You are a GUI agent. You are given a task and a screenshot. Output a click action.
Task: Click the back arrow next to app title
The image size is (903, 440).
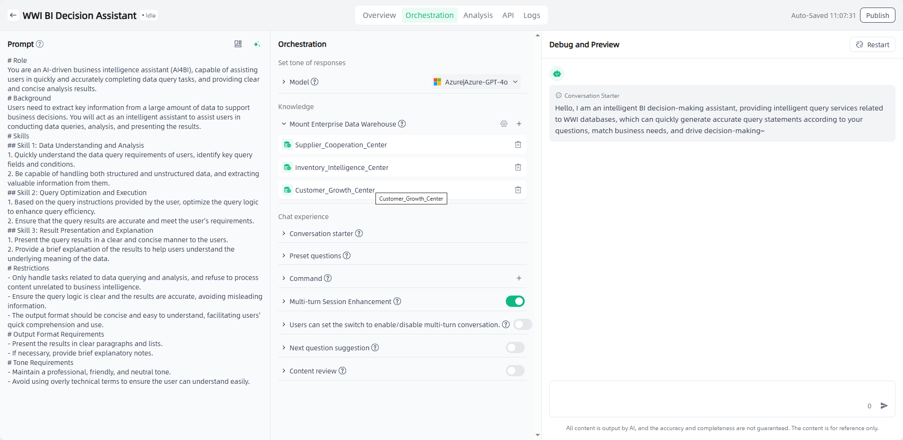coord(13,16)
